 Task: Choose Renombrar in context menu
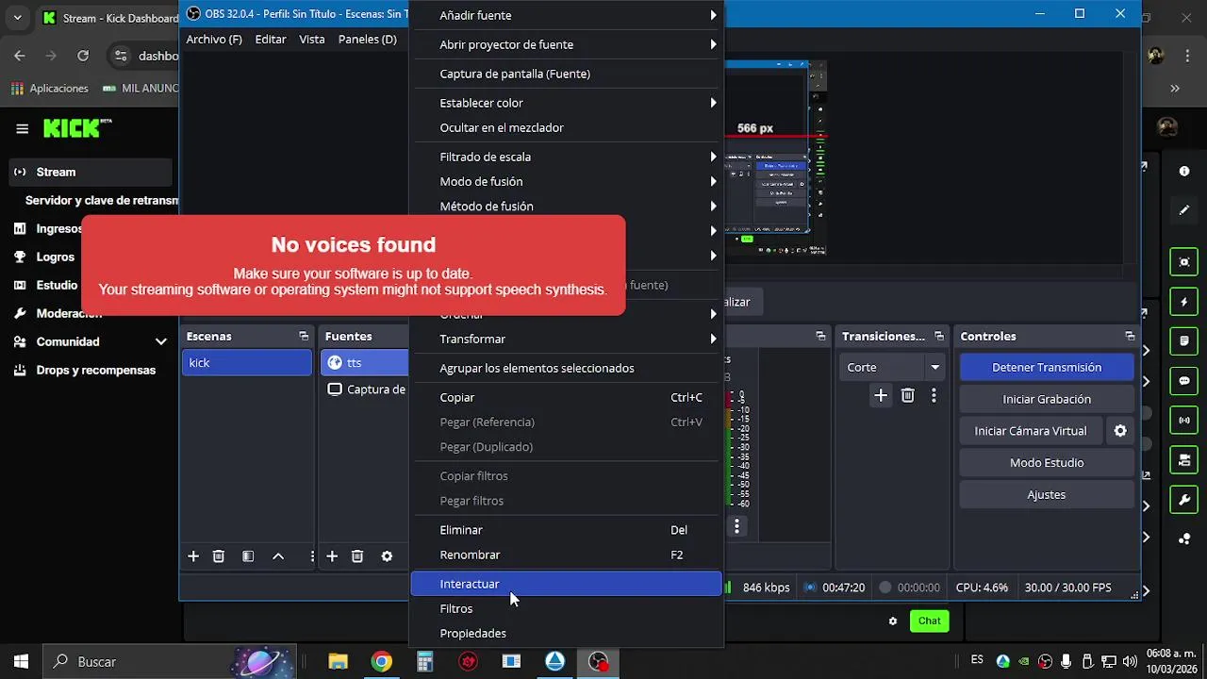pyautogui.click(x=566, y=555)
